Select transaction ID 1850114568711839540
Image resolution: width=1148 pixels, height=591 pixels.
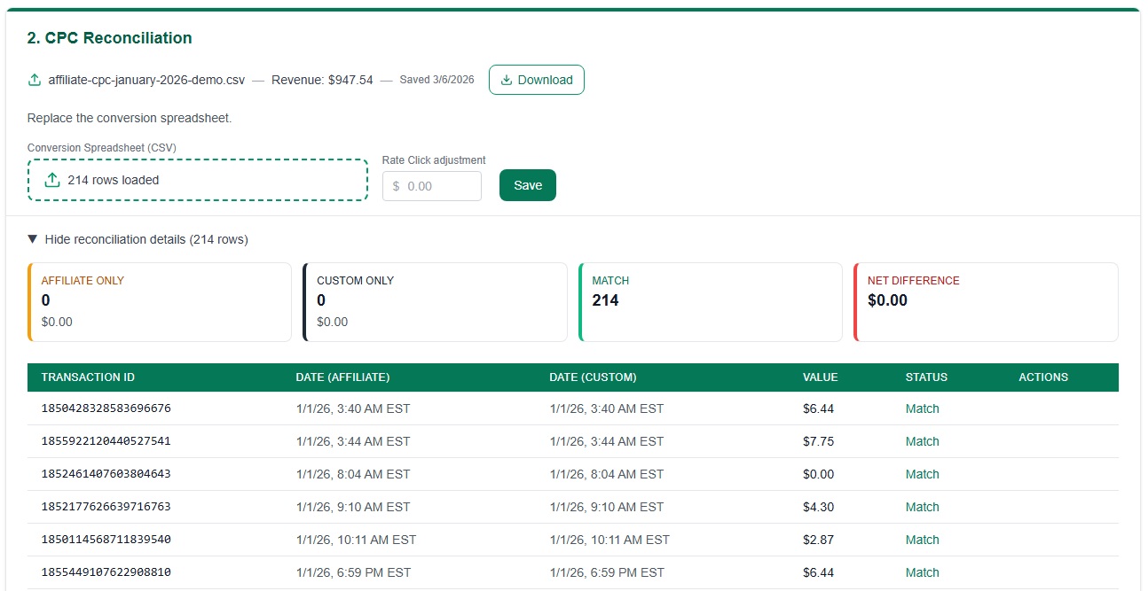[x=106, y=540]
